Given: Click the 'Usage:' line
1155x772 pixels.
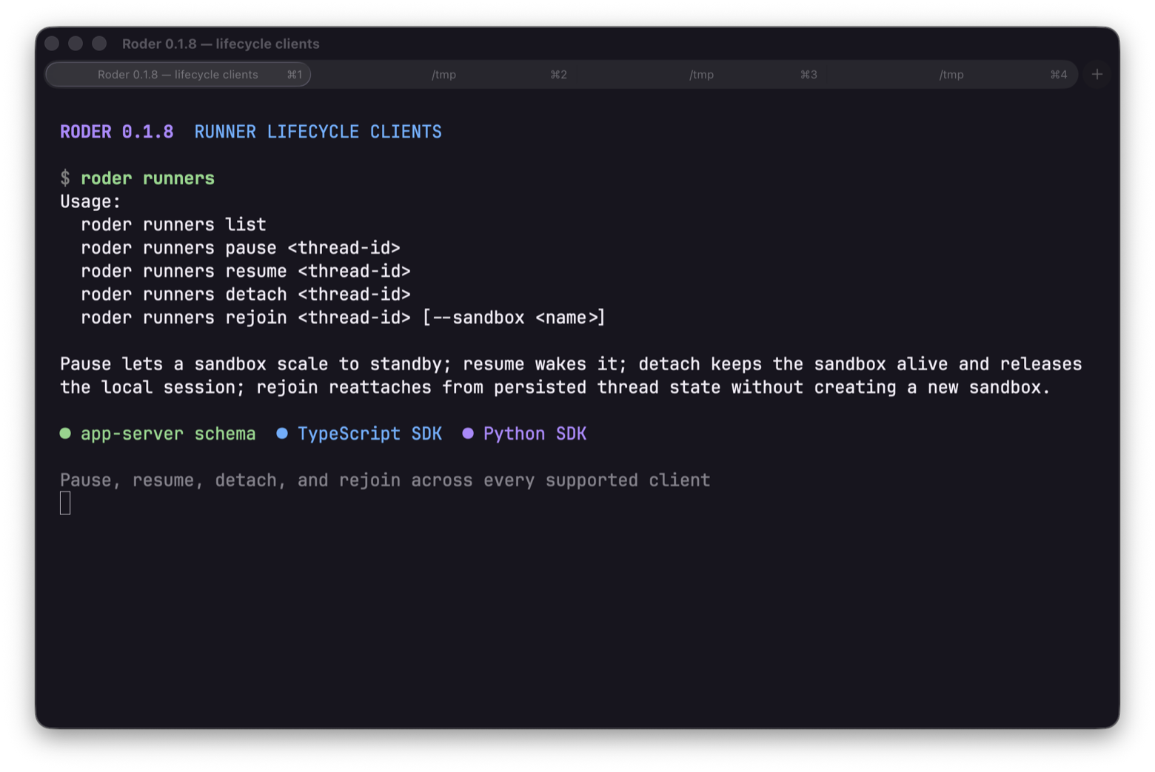Looking at the screenshot, I should pyautogui.click(x=90, y=201).
